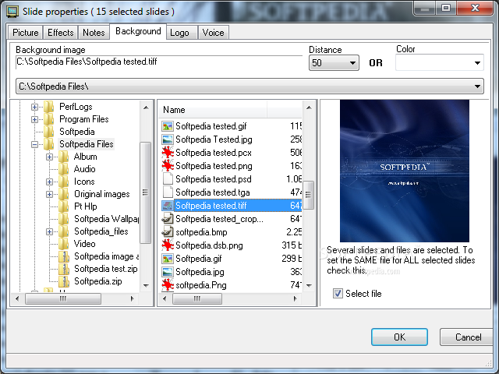Viewport: 499px width, 374px height.
Task: Select the Background tab
Action: click(x=138, y=31)
